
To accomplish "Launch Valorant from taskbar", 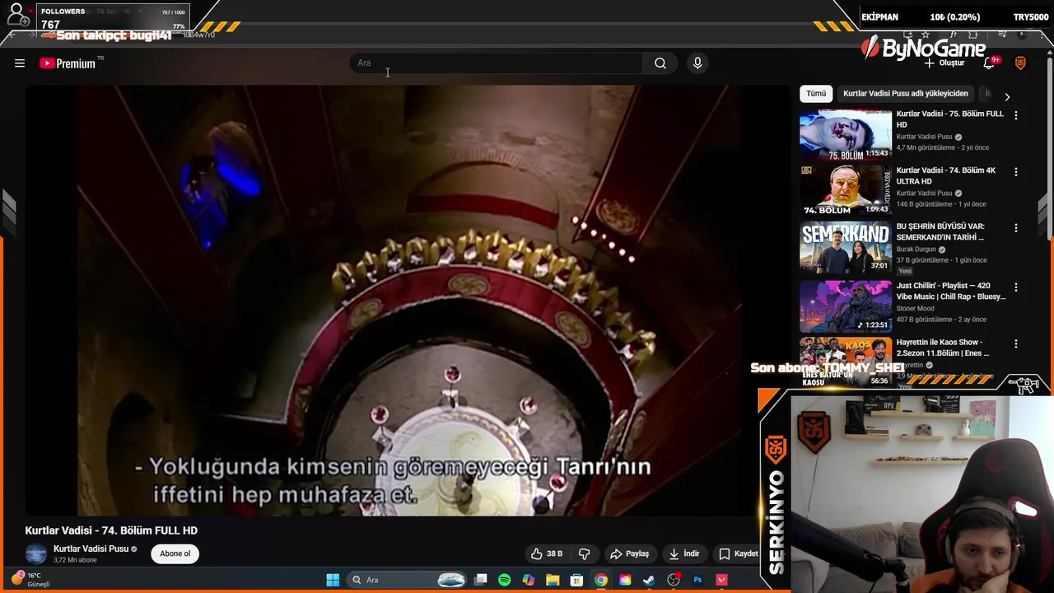I will [722, 580].
